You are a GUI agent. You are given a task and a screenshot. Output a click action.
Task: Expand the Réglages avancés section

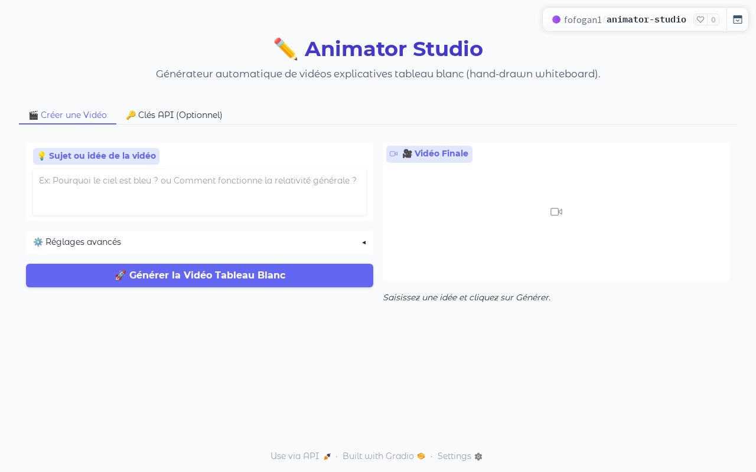200,242
